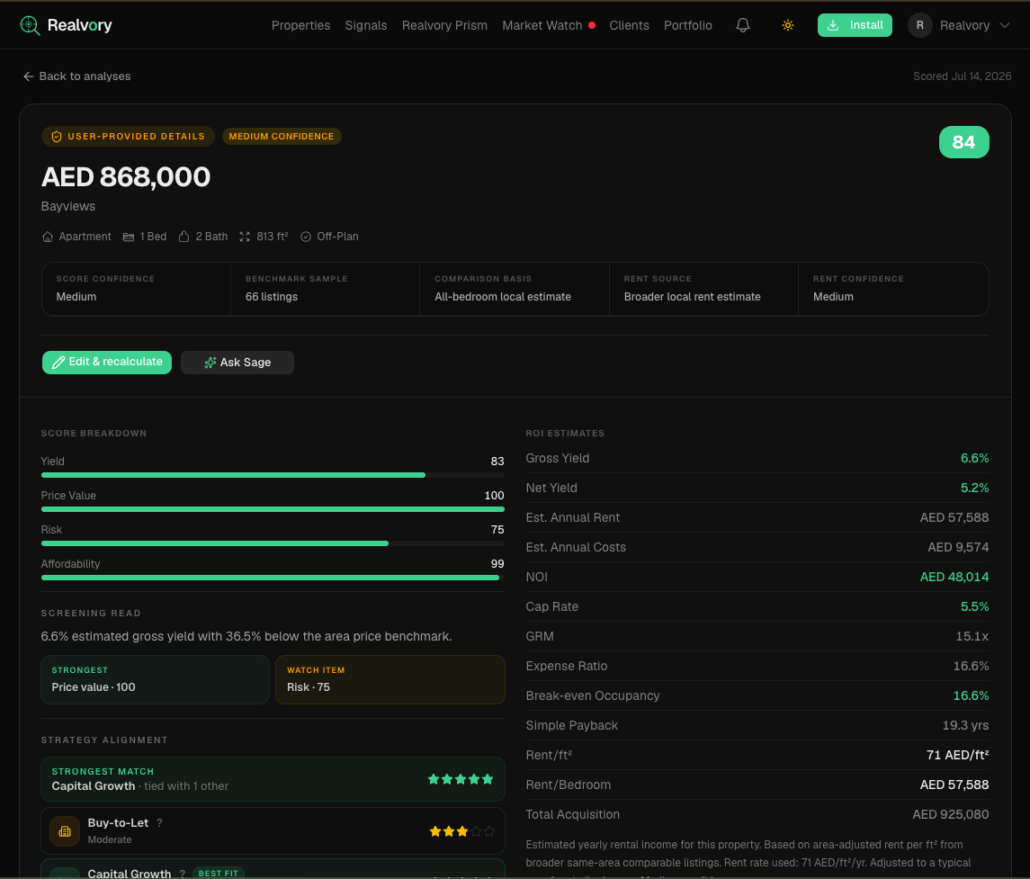Screen dimensions: 1030x879
Task: Click the Break-even Occupancy 16.6% value
Action: pyautogui.click(x=971, y=695)
